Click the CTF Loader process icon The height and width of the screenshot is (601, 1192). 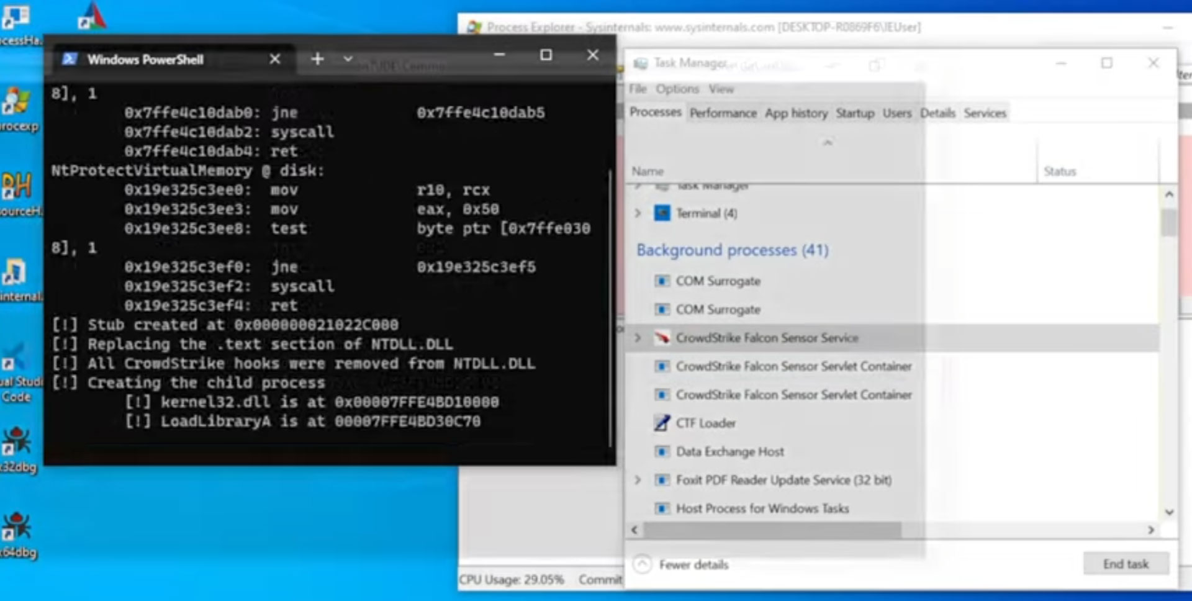(662, 423)
